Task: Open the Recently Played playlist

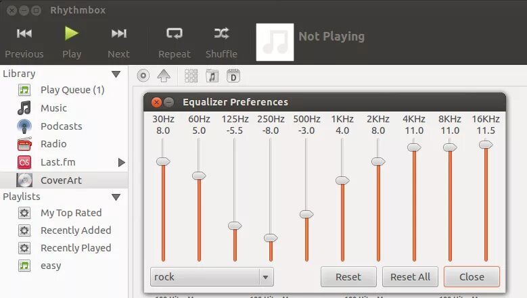Action: [76, 248]
